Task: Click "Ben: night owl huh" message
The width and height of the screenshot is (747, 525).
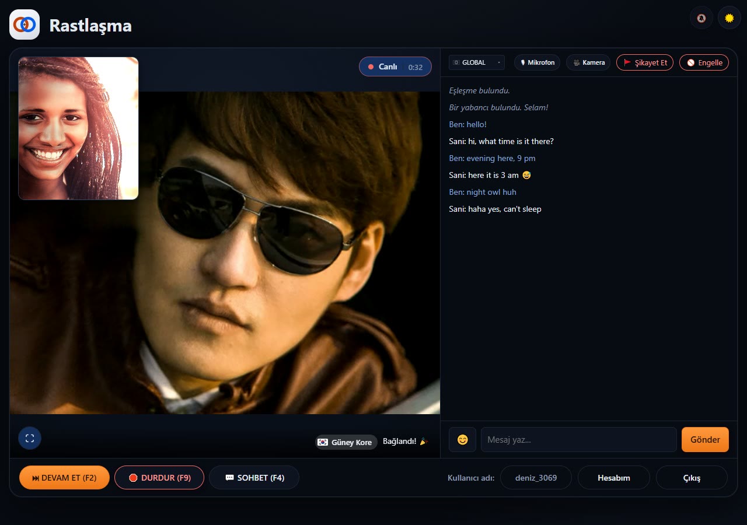Action: [483, 192]
